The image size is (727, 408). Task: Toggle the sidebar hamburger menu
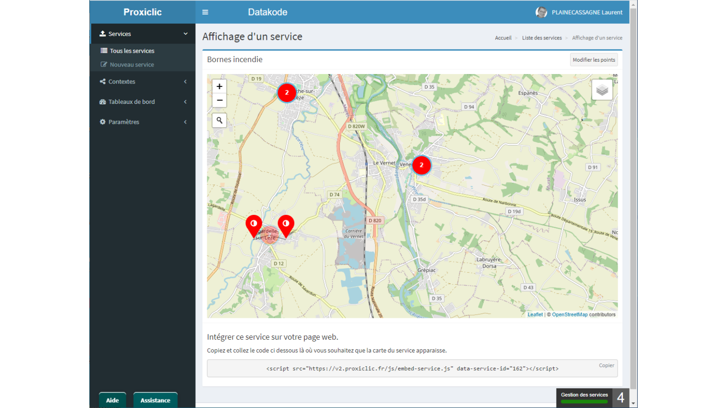[x=205, y=12]
